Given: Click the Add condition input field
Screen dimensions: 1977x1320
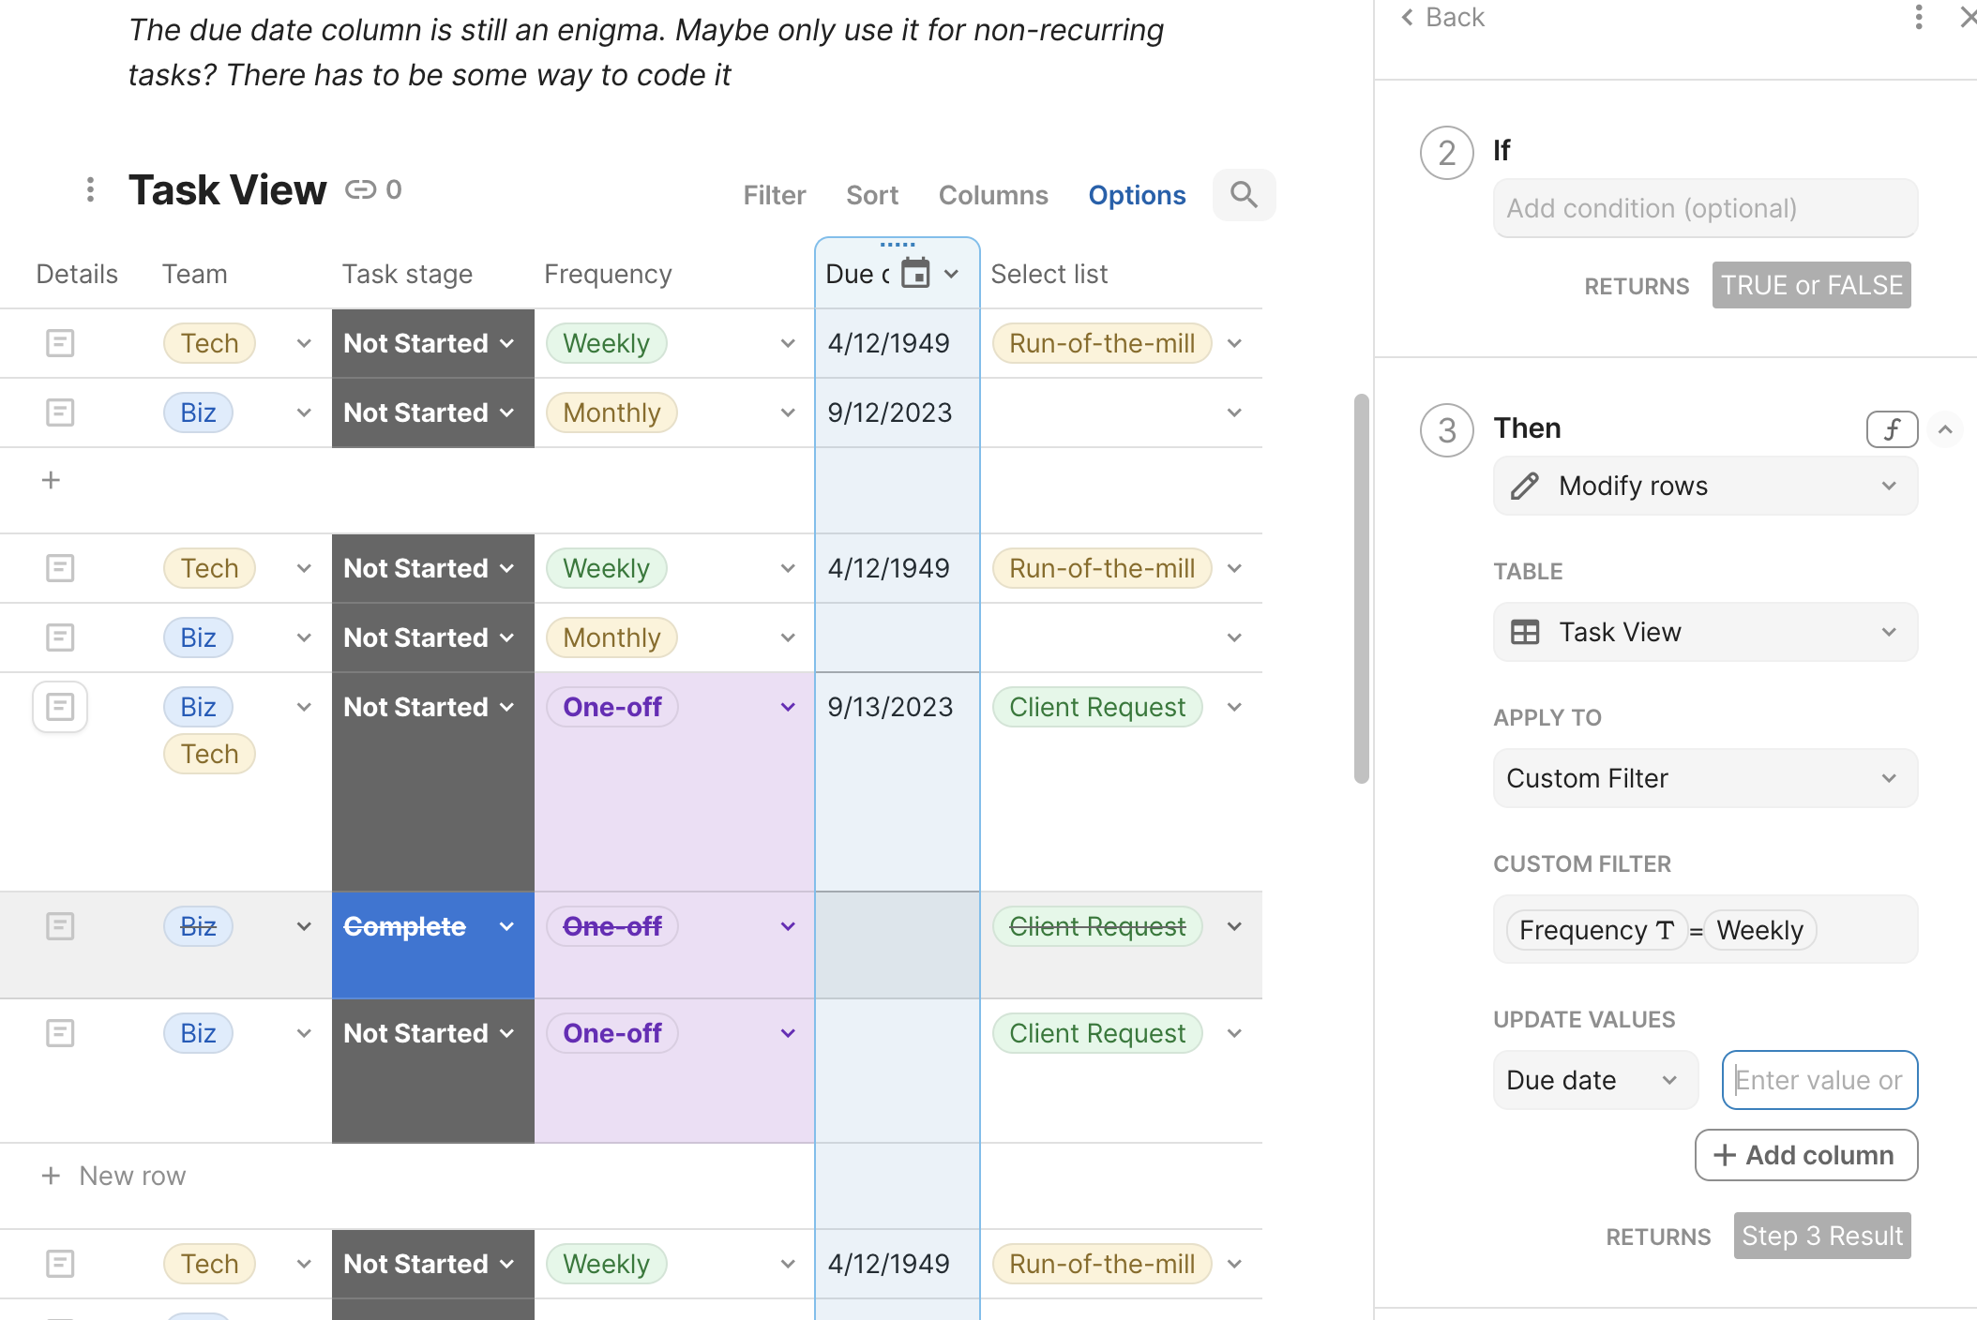Looking at the screenshot, I should [1705, 208].
